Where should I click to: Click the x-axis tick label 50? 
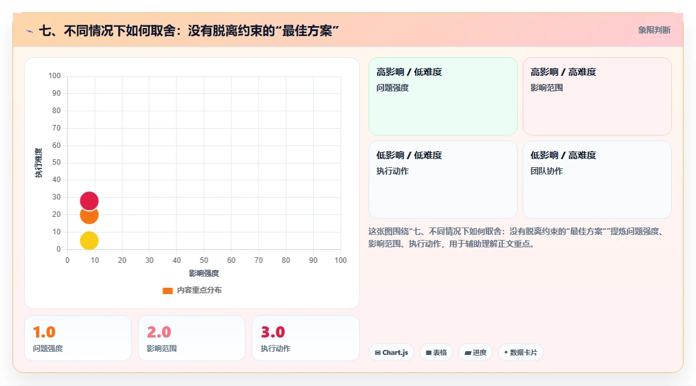pos(204,260)
